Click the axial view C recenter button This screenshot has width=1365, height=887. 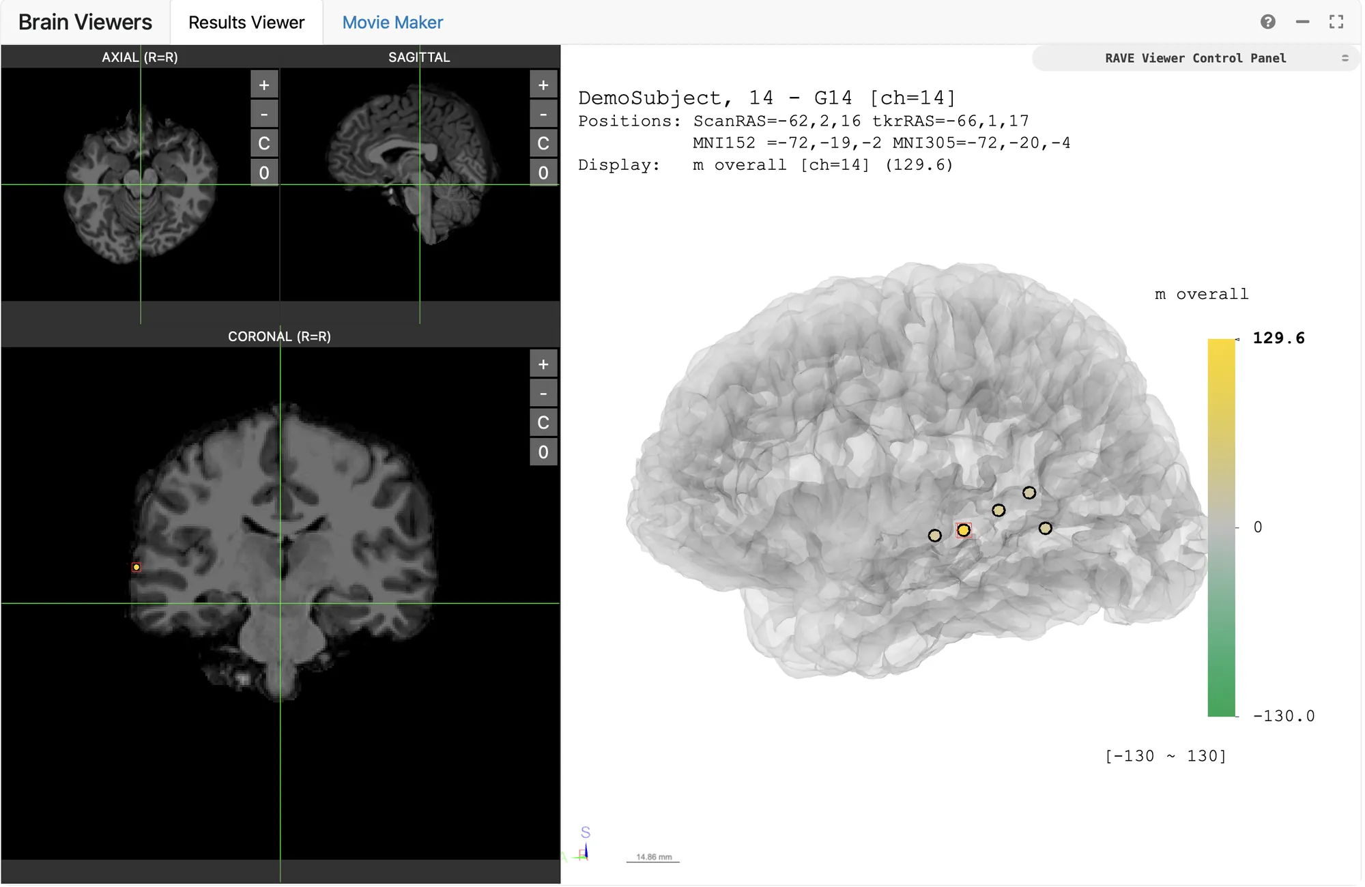(264, 143)
